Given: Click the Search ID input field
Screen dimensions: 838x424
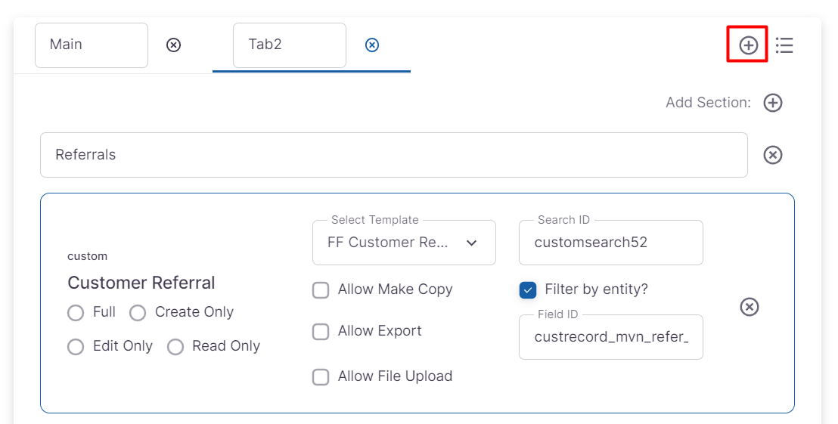Looking at the screenshot, I should [x=610, y=243].
